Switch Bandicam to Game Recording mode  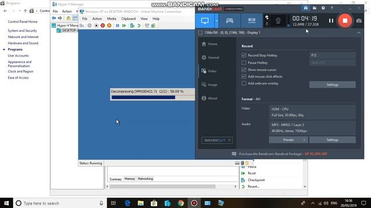click(230, 21)
